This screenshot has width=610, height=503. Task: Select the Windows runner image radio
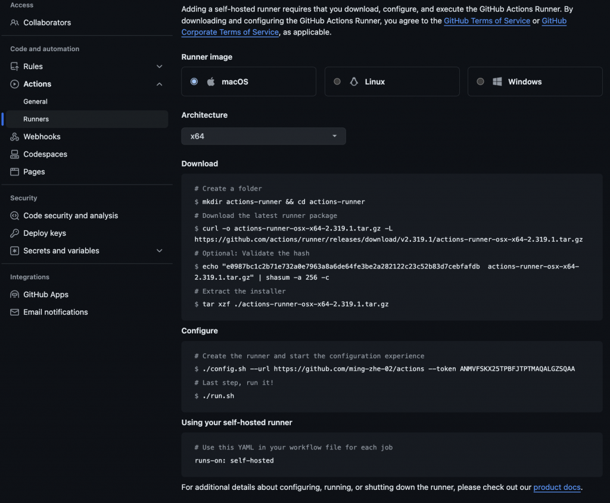click(x=480, y=82)
